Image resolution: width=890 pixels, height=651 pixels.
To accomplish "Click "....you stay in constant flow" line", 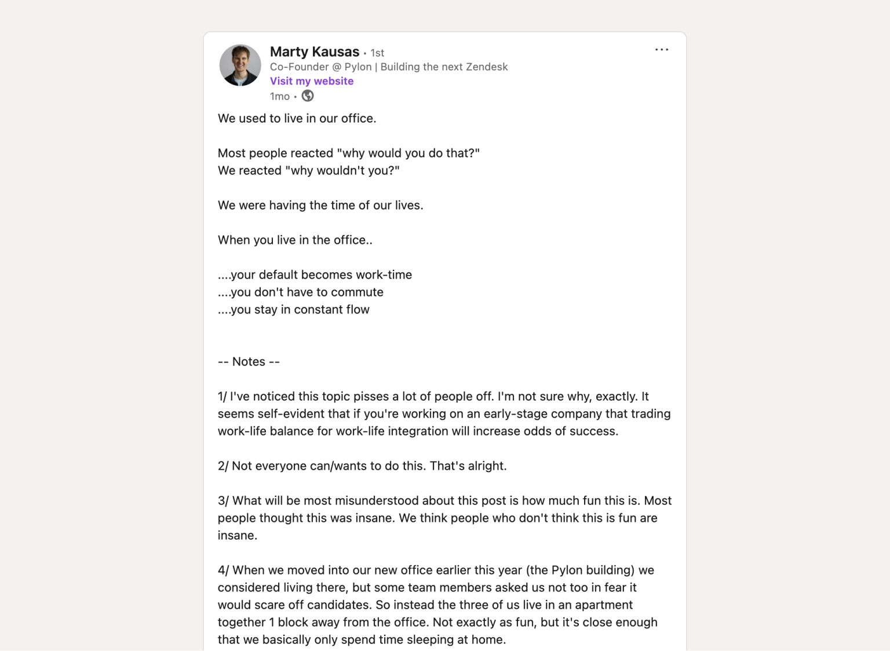I will [x=294, y=309].
